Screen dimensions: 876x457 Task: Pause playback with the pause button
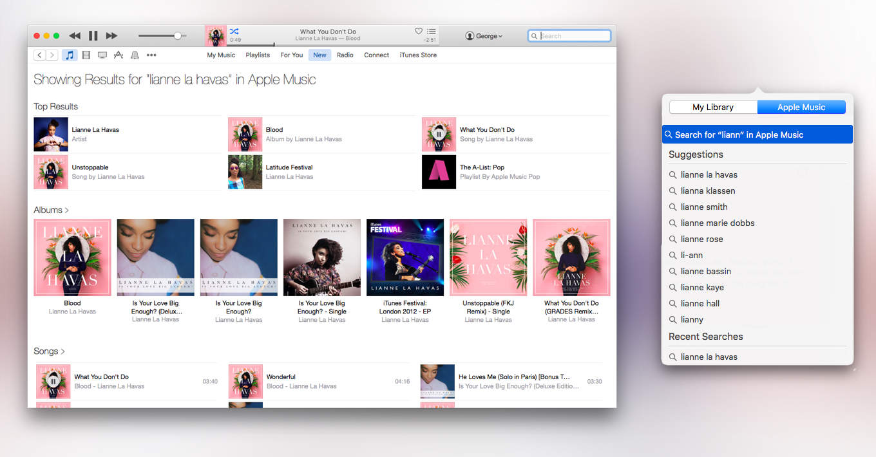(93, 36)
